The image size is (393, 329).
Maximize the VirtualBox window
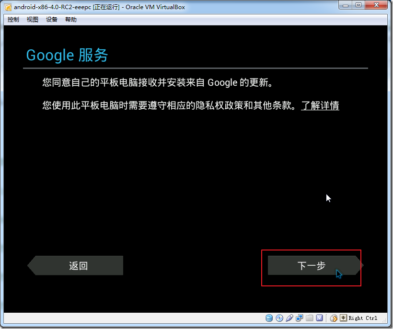(358, 5)
